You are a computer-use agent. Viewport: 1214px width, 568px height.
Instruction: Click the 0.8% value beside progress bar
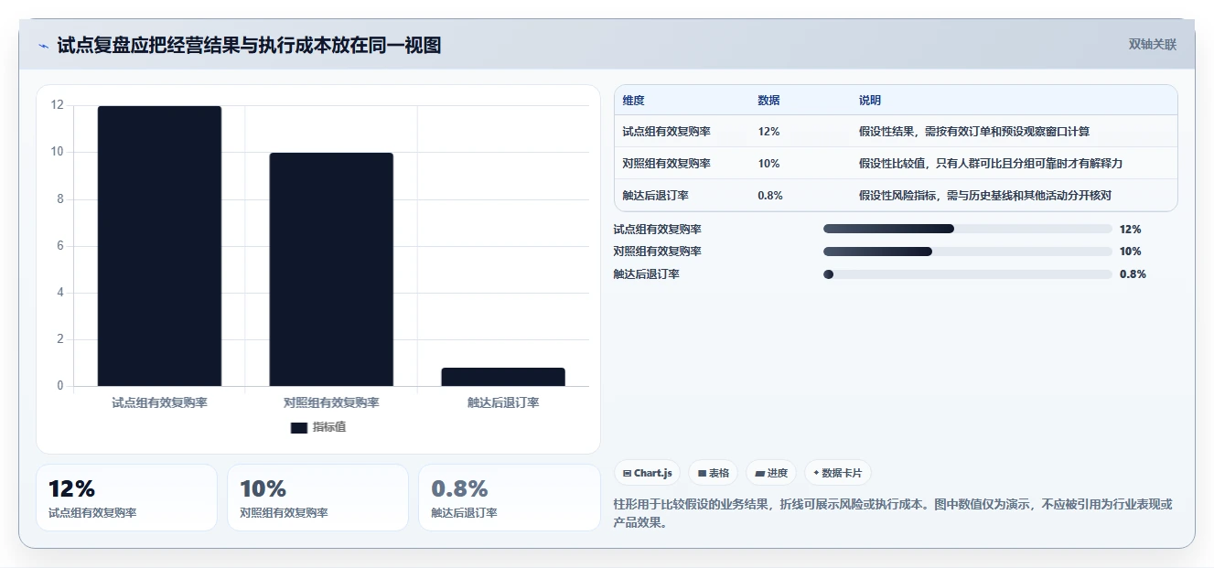click(1133, 273)
